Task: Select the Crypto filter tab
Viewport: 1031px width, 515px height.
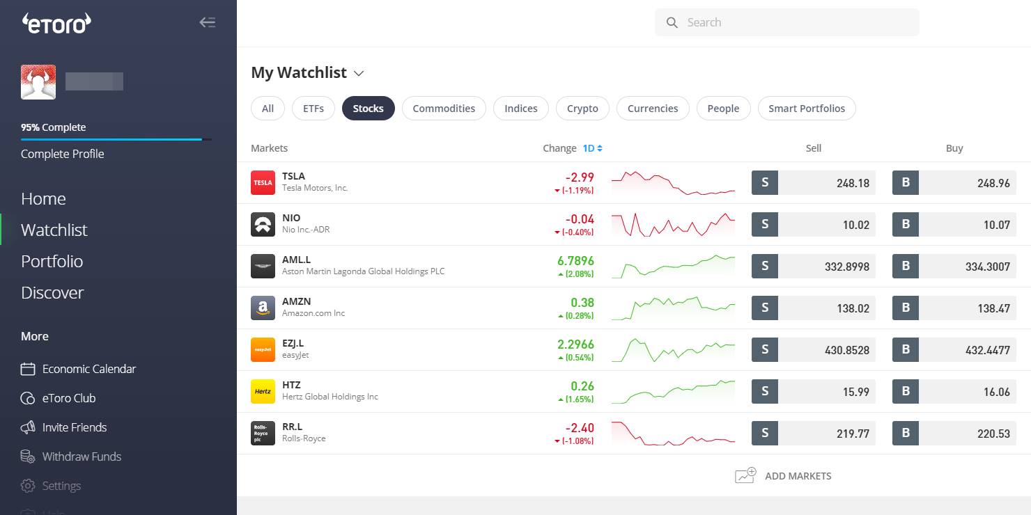Action: (582, 109)
